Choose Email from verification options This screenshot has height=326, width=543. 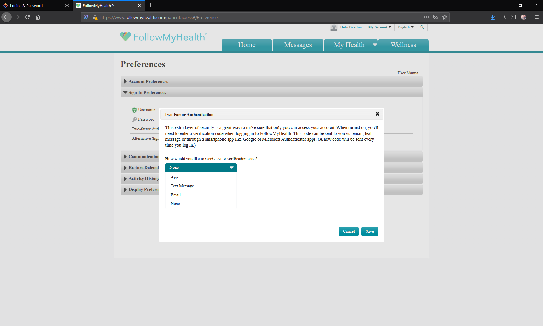point(176,195)
